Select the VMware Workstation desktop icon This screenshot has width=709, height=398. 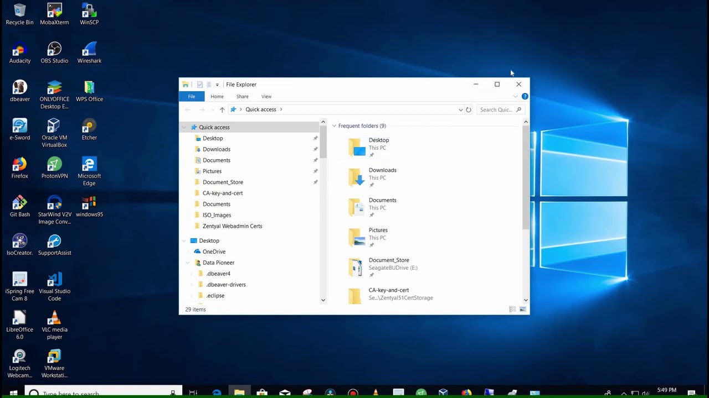pos(54,363)
